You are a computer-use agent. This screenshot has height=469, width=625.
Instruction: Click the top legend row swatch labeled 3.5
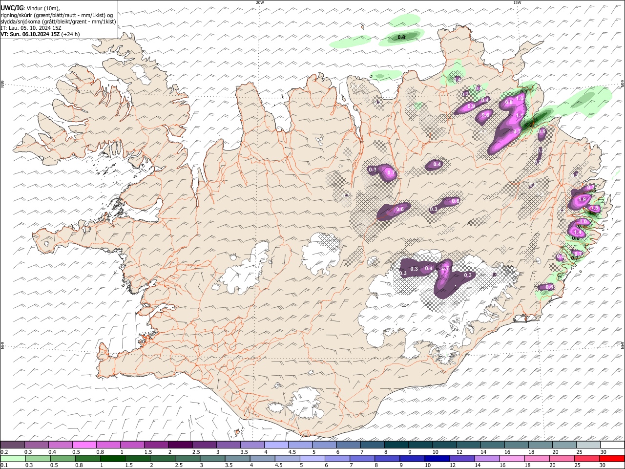252,445
